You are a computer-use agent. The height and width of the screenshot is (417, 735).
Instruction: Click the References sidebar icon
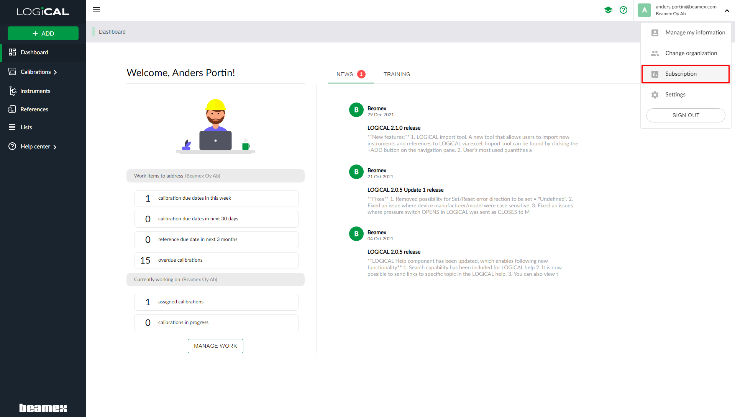tap(12, 109)
